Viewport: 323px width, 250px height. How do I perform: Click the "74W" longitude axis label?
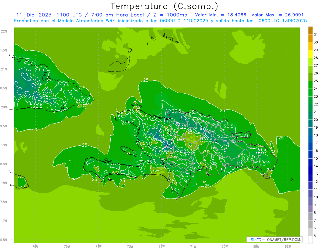(x=99, y=246)
